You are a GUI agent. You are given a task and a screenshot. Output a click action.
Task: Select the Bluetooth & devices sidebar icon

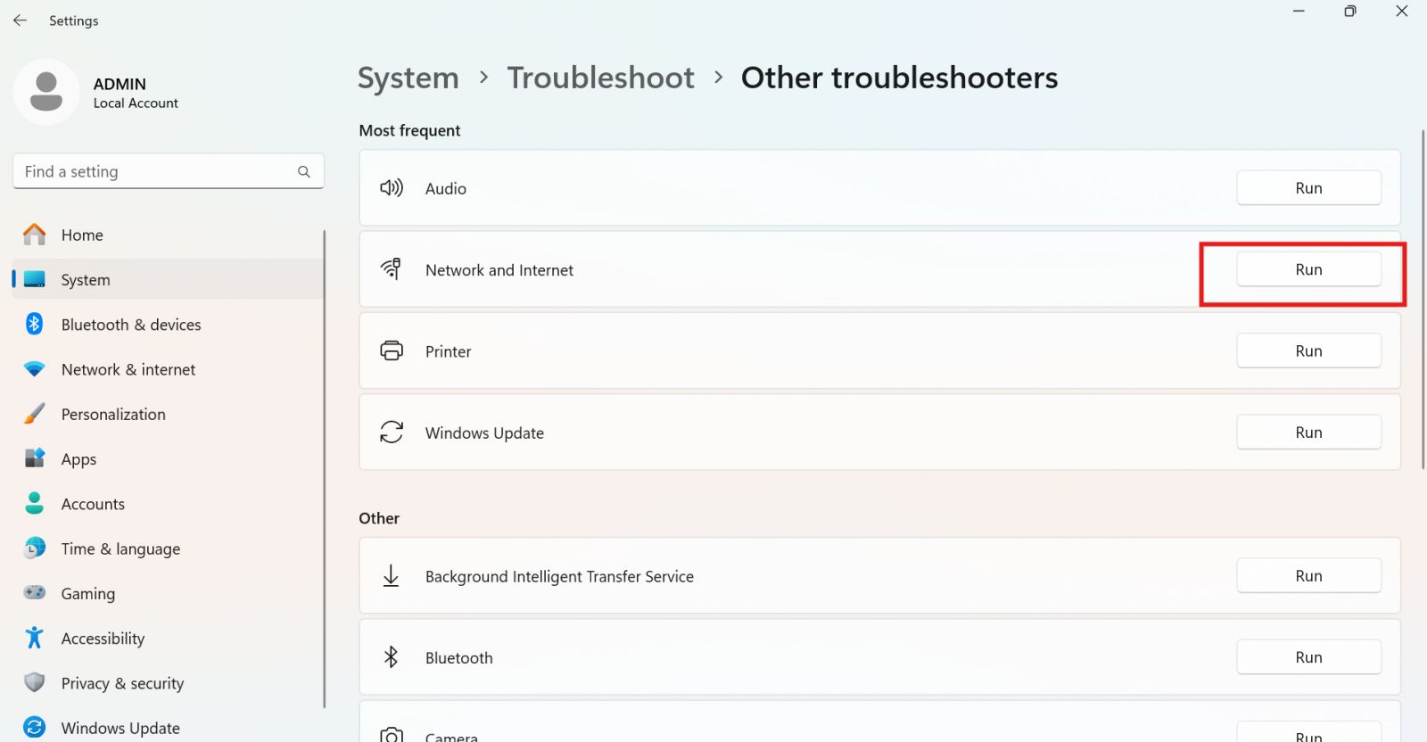coord(34,324)
